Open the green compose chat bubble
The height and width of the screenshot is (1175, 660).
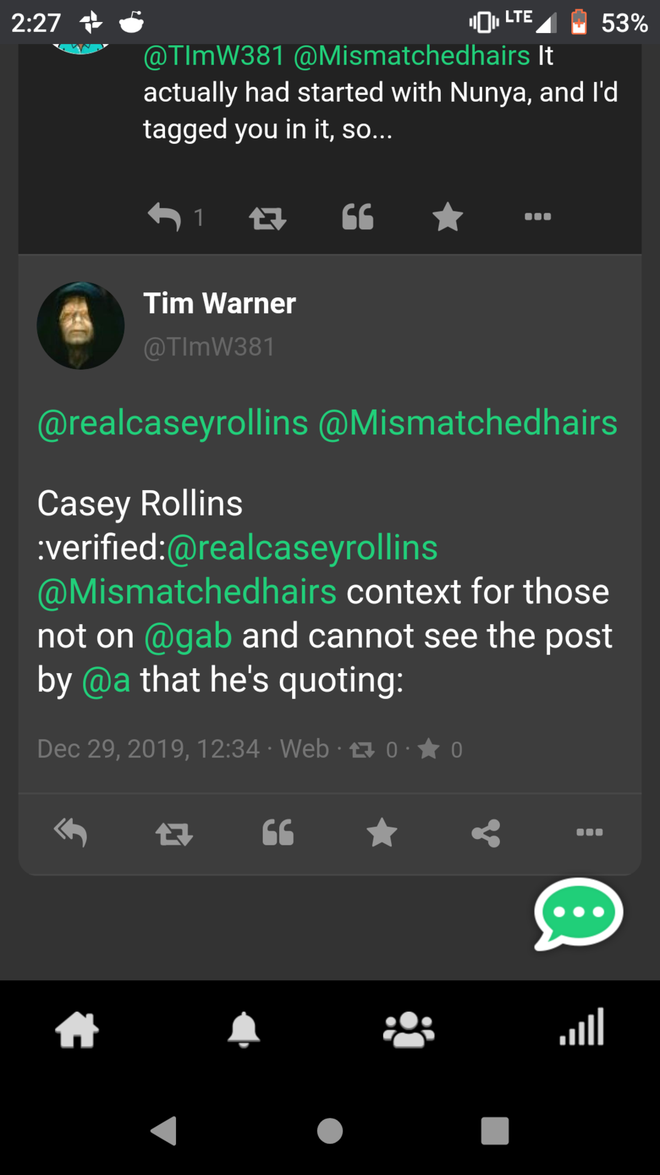(x=578, y=913)
